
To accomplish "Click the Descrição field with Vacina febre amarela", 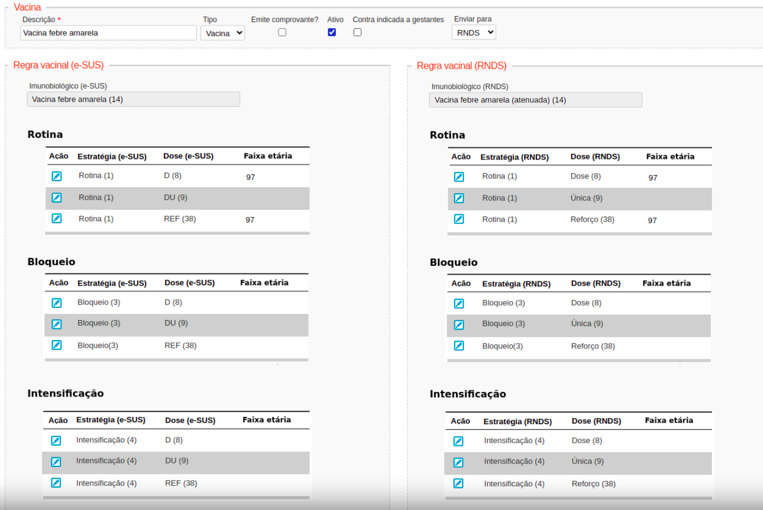I will (108, 33).
